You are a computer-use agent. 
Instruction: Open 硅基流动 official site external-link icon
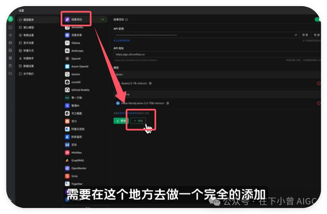pyautogui.click(x=126, y=19)
